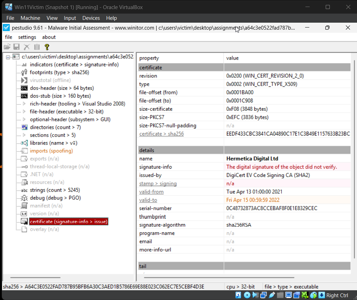Expand the rich-header tree node
357x300 pixels.
click(24, 104)
